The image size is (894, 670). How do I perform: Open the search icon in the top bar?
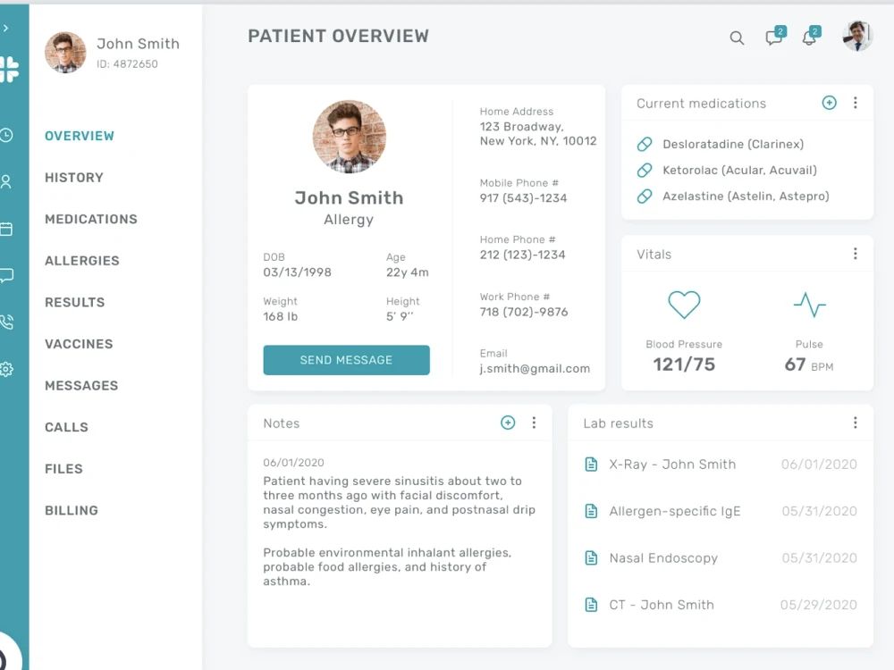pyautogui.click(x=737, y=38)
